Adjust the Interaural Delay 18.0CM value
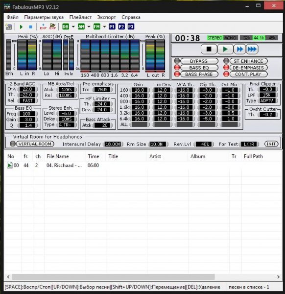 (113, 144)
